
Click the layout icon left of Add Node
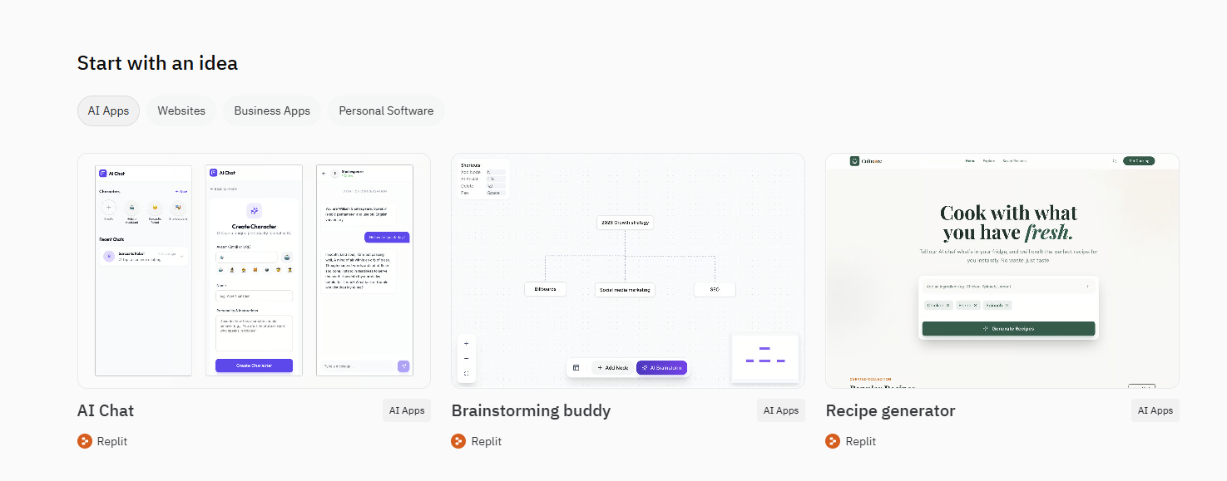(576, 367)
